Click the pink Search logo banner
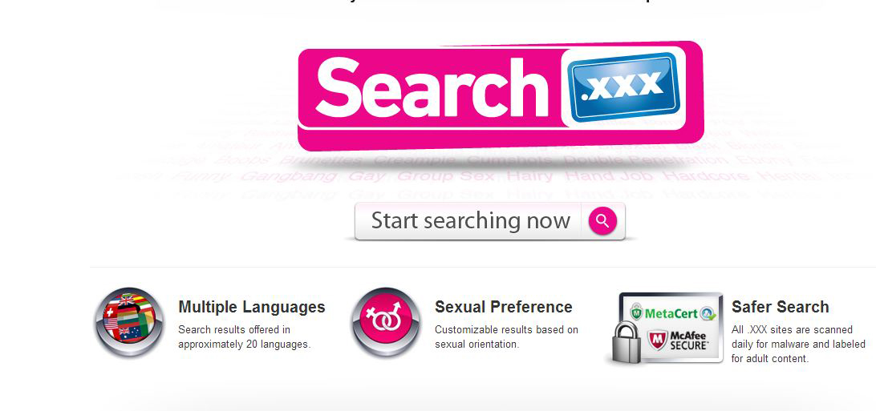This screenshot has width=876, height=411. coord(501,95)
